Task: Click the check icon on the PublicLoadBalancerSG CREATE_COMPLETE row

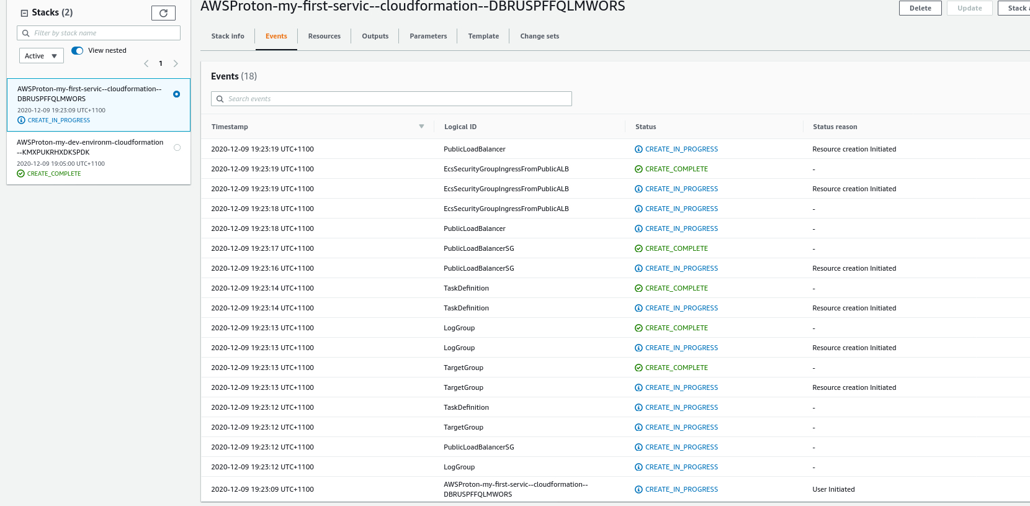Action: (x=638, y=248)
